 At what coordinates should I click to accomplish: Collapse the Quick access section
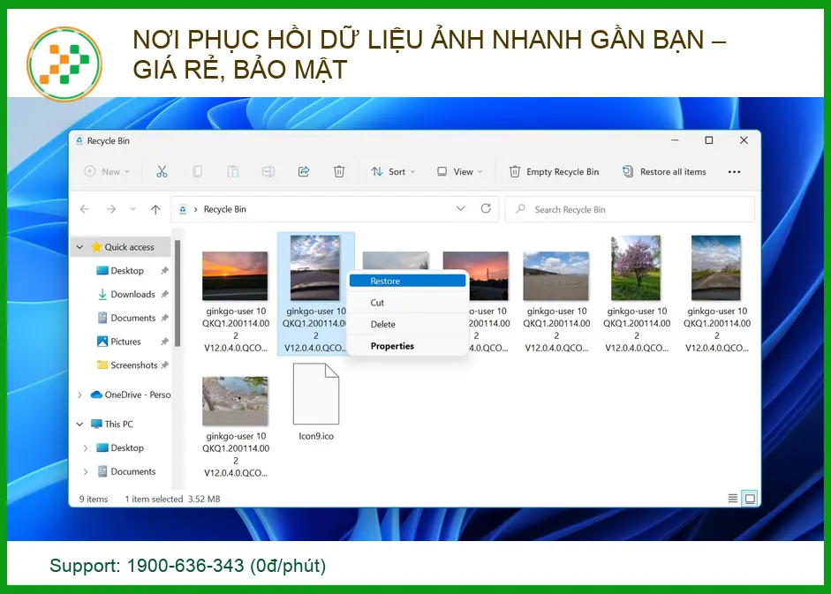(x=80, y=247)
